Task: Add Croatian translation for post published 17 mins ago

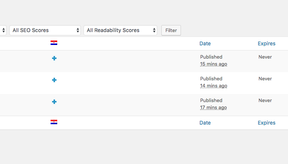Action: pyautogui.click(x=54, y=102)
